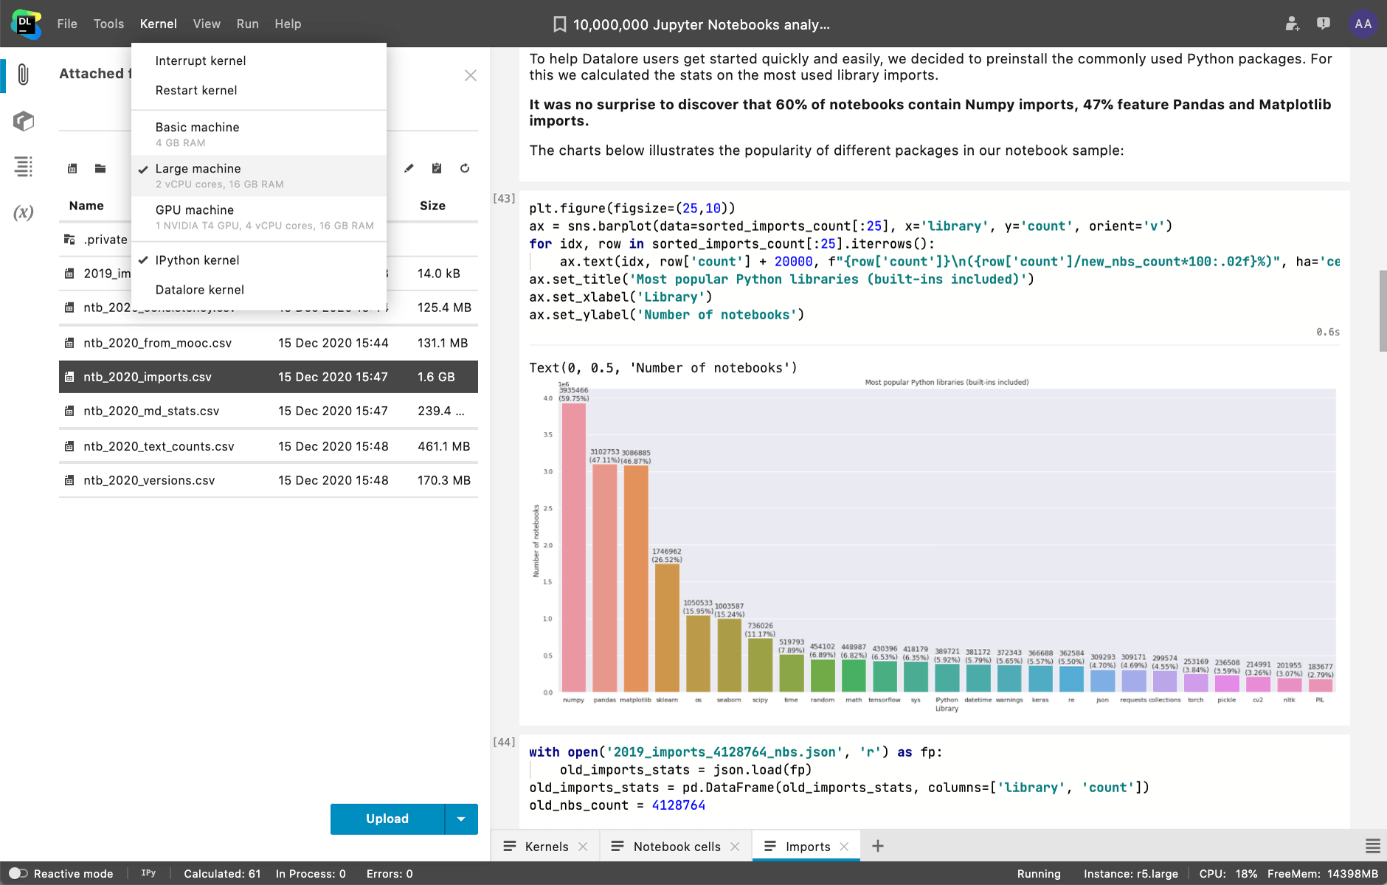Viewport: 1387px width, 885px height.
Task: Open the Library manager cube icon
Action: [24, 121]
